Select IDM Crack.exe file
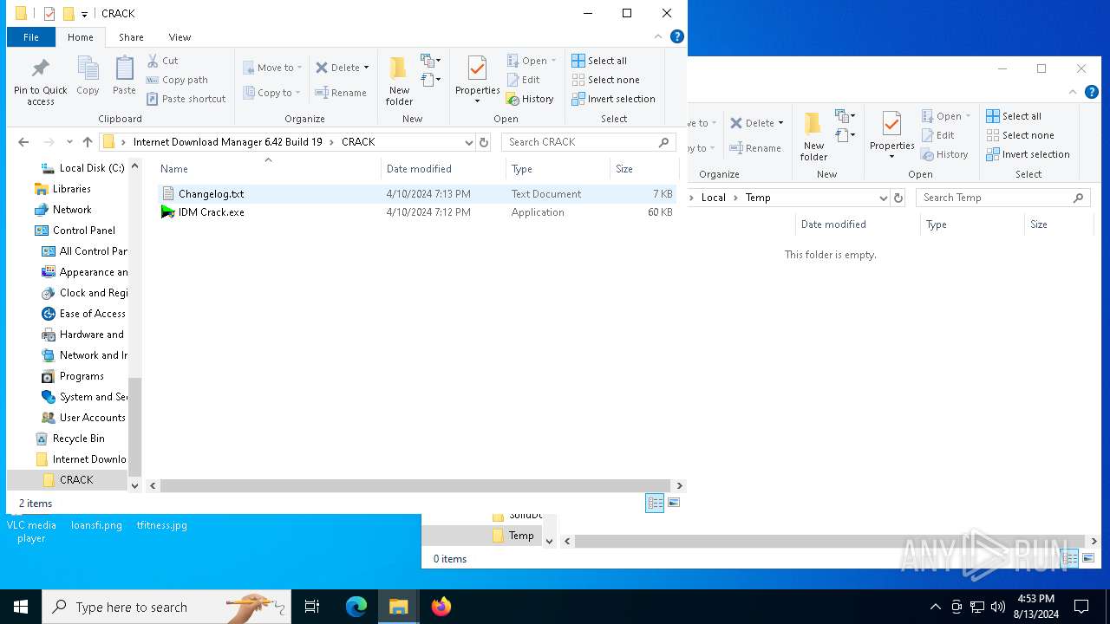The image size is (1110, 624). 417,212
